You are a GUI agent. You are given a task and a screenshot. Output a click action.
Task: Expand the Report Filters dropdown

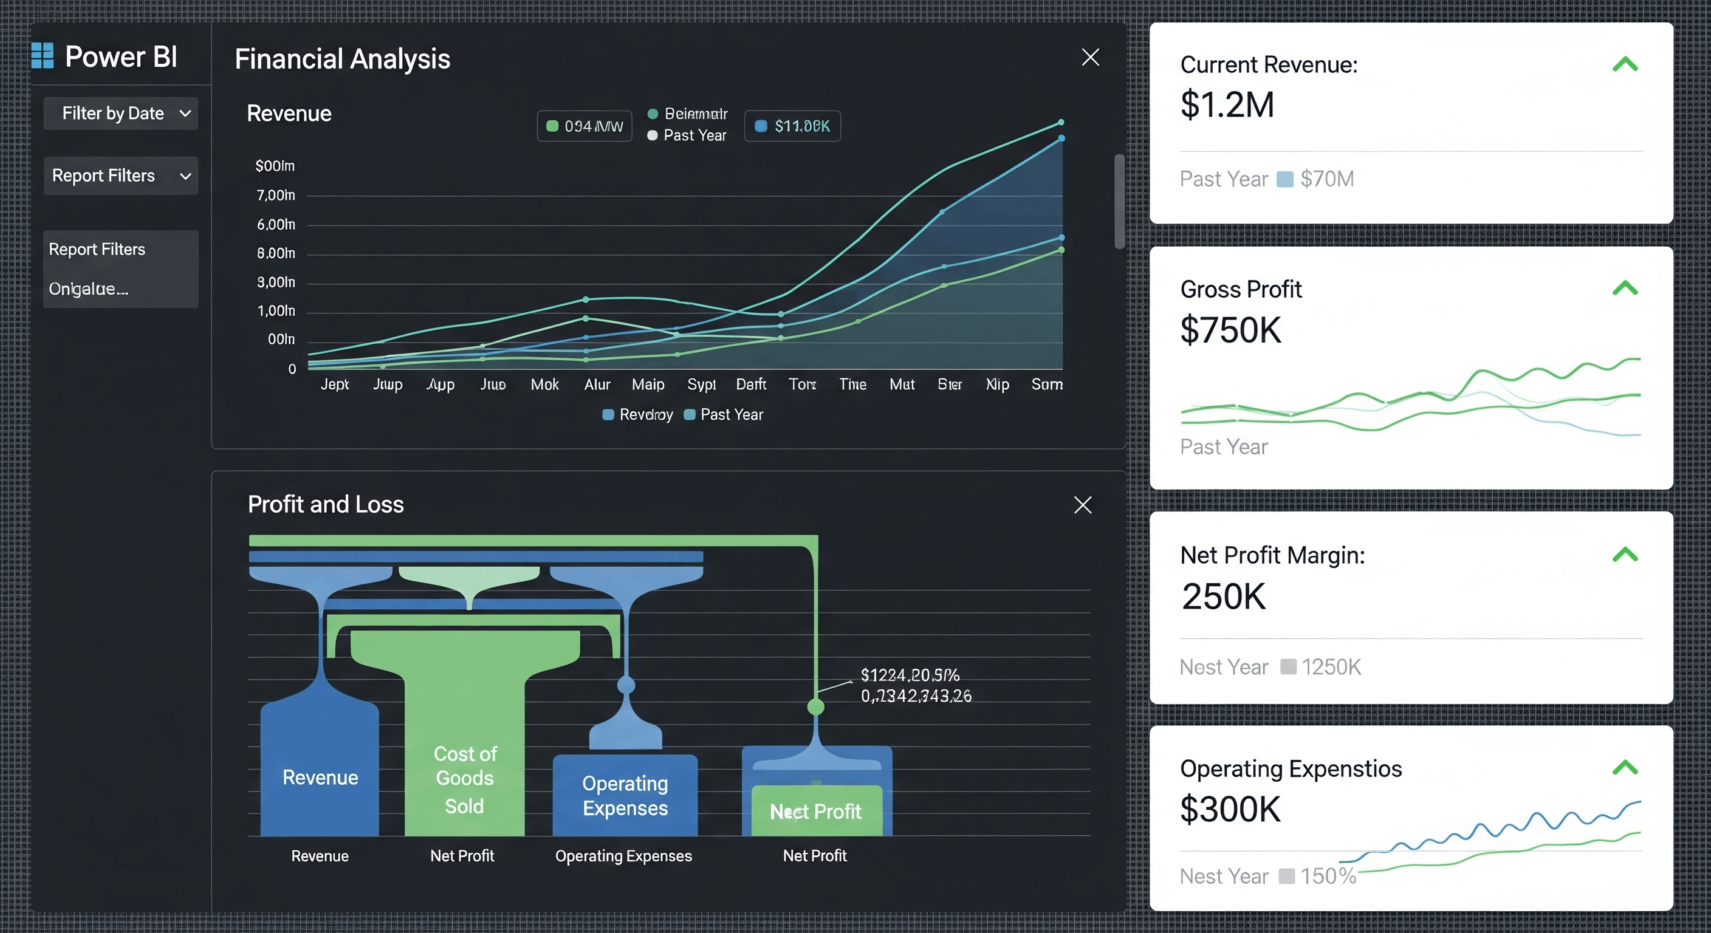coord(121,176)
